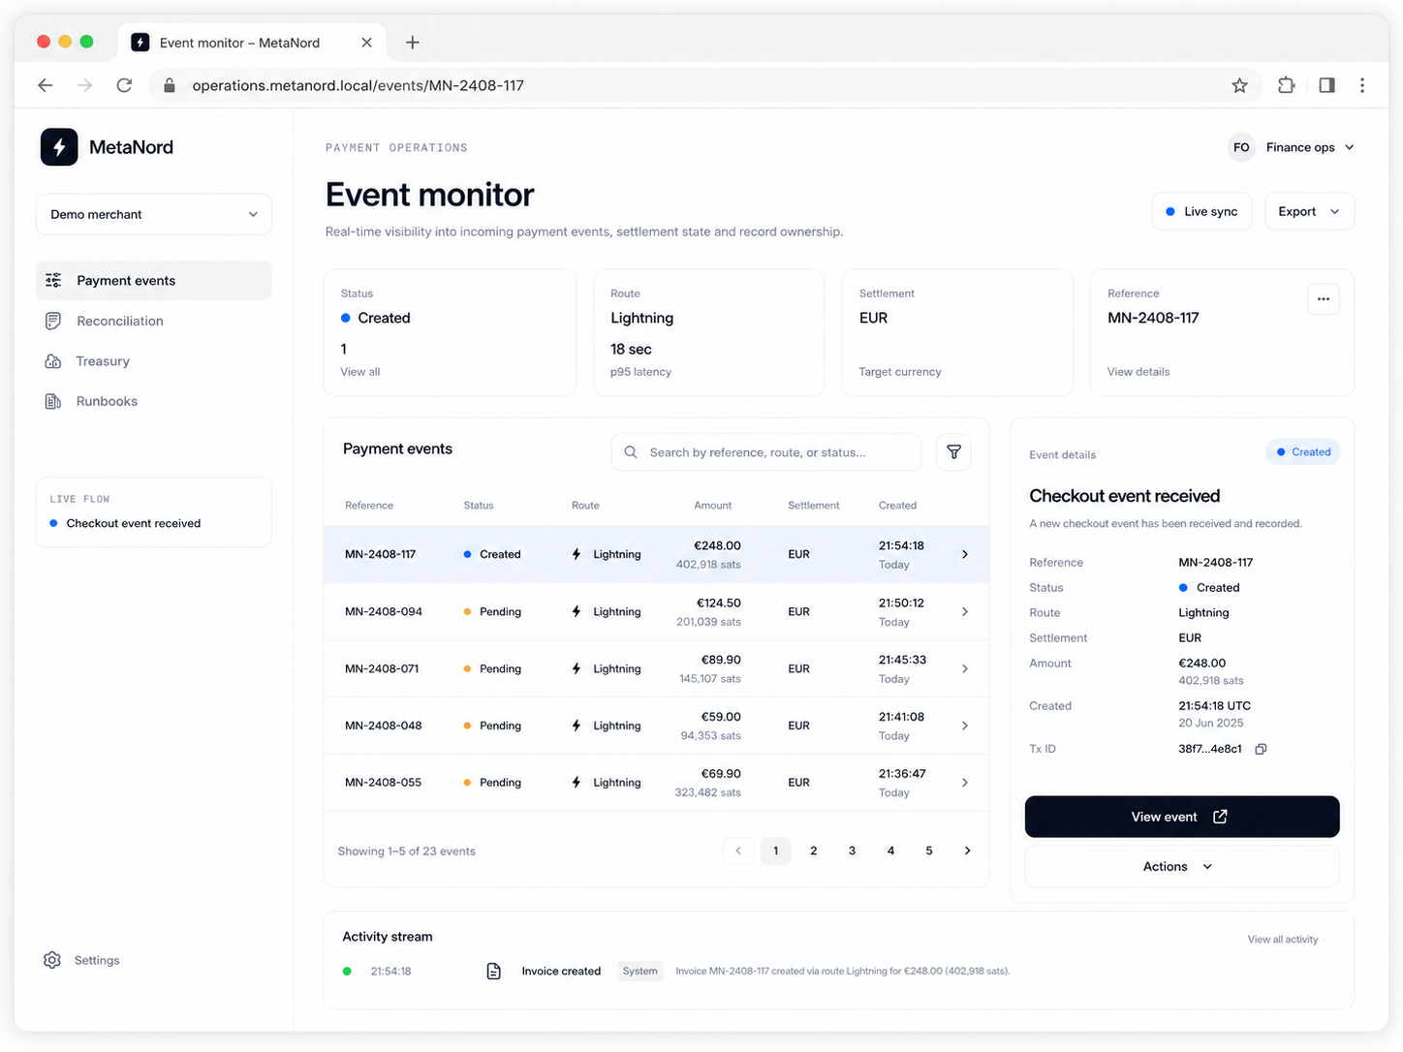Click the lightning icon in MN-2408-094 row
Screen dimensions: 1403x1052
click(577, 611)
